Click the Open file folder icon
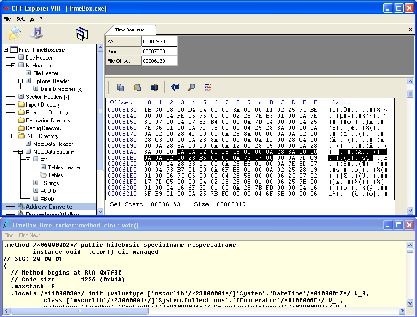 click(x=15, y=33)
